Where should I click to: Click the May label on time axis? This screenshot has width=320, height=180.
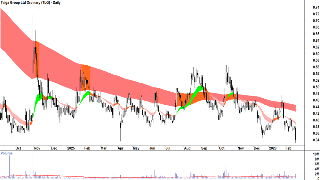tap(136, 148)
